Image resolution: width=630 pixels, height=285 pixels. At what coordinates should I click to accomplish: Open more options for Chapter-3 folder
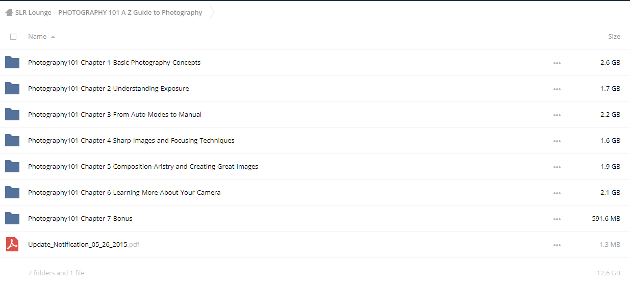(x=557, y=115)
